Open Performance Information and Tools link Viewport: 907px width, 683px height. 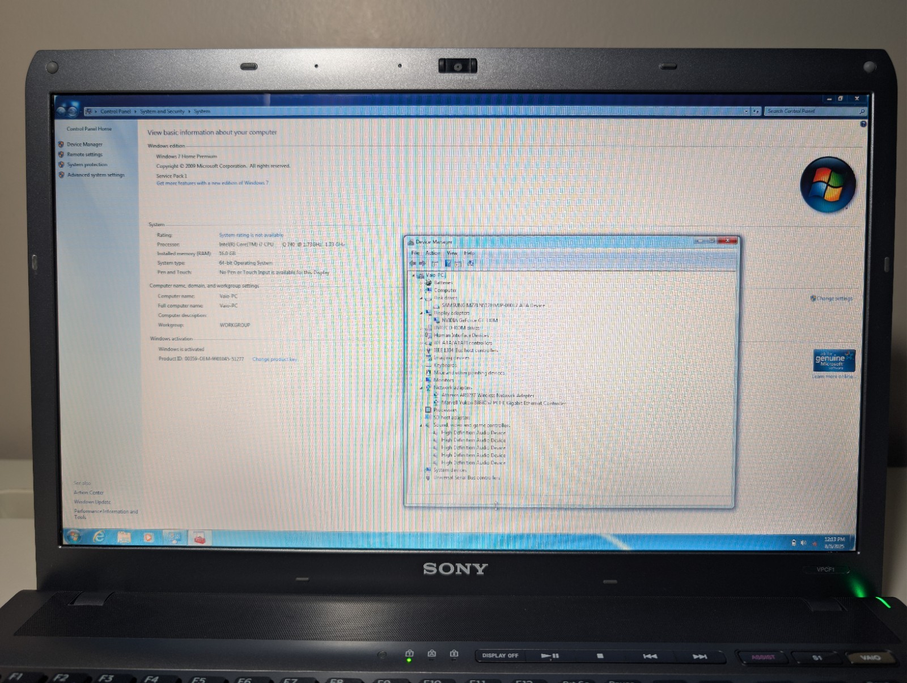[105, 514]
